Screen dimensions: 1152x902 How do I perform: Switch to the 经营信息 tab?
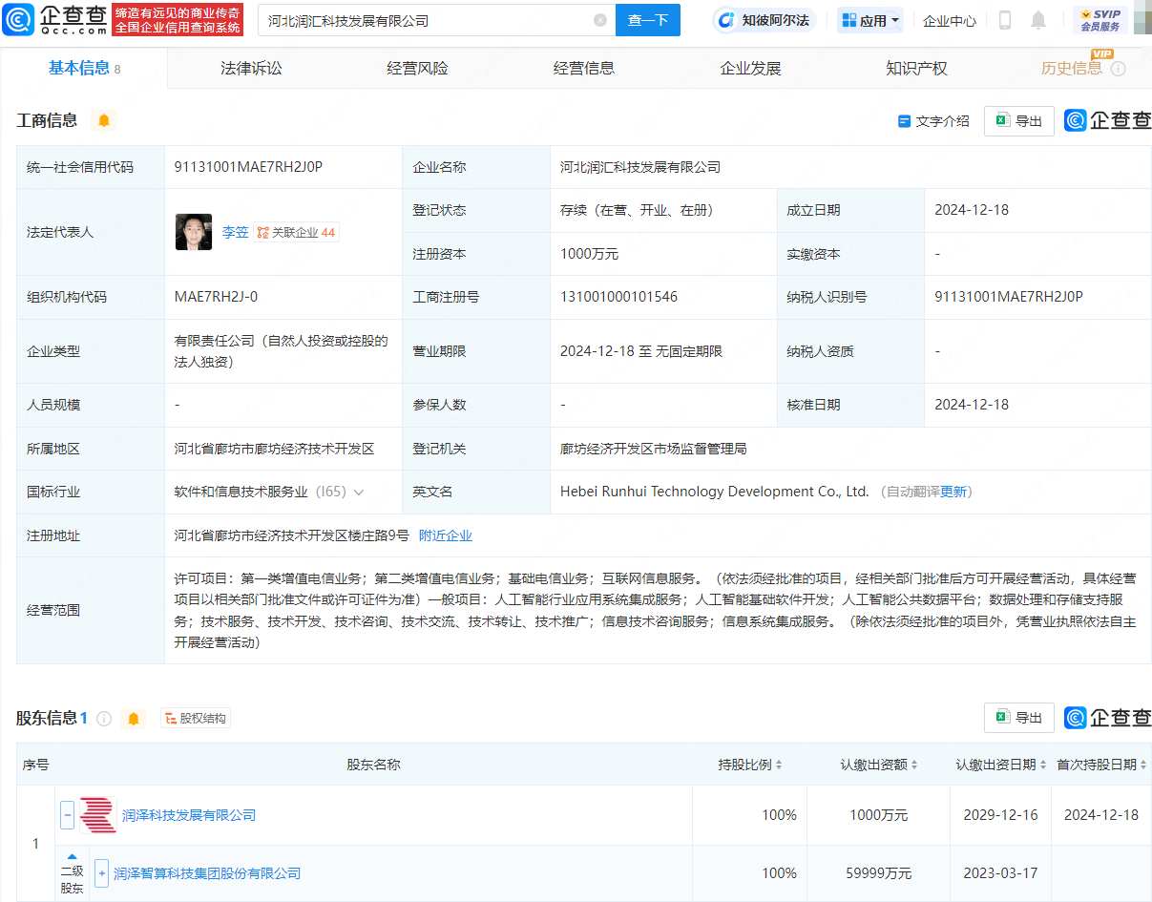[584, 69]
